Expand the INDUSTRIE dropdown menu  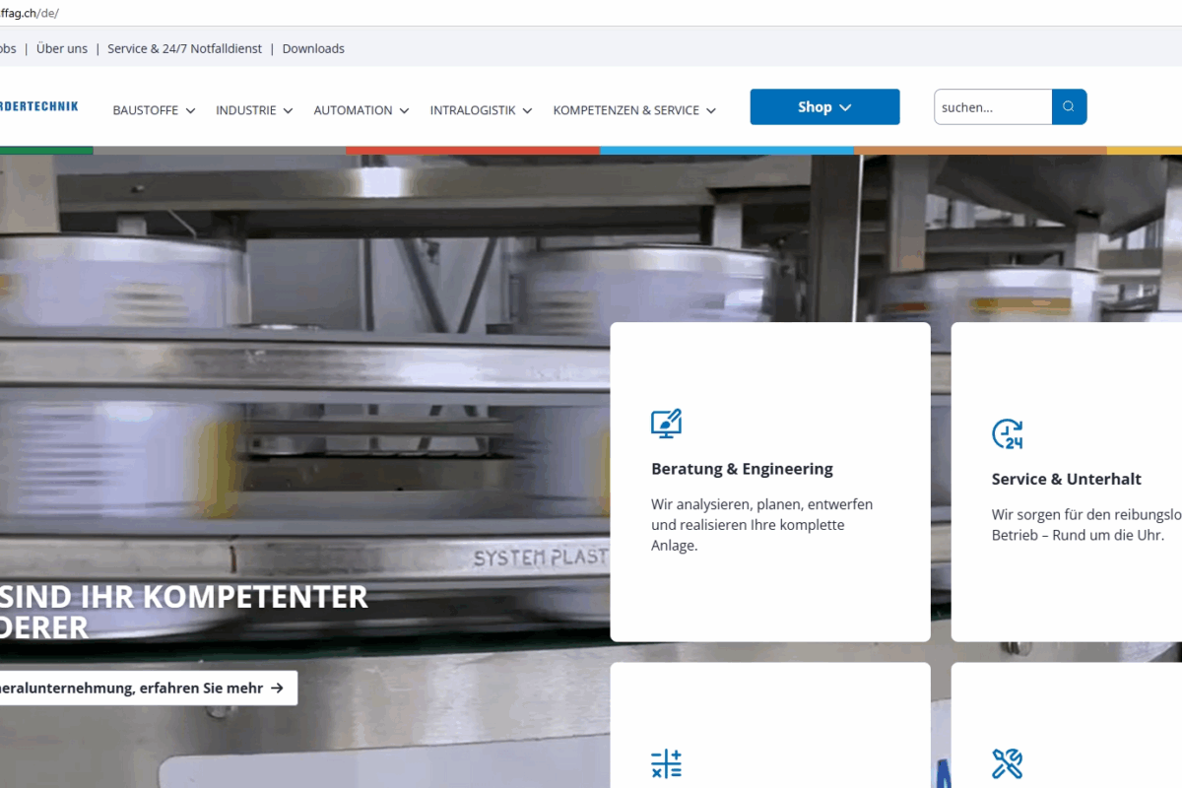coord(254,110)
